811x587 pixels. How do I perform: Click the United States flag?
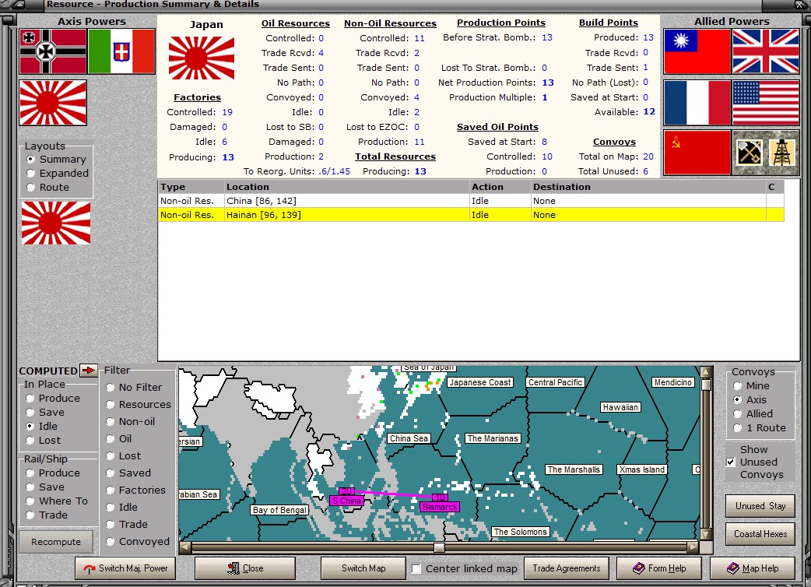coord(766,103)
